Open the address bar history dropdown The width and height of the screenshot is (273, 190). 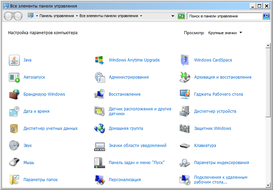[173, 16]
